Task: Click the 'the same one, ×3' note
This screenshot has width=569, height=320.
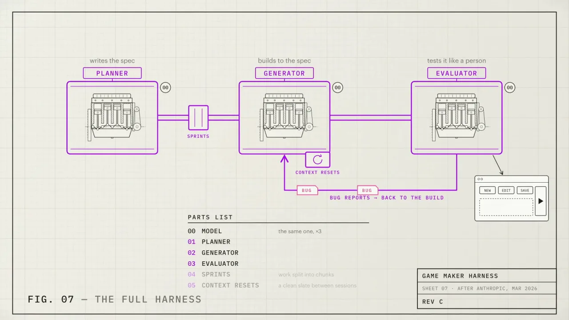Action: point(300,231)
